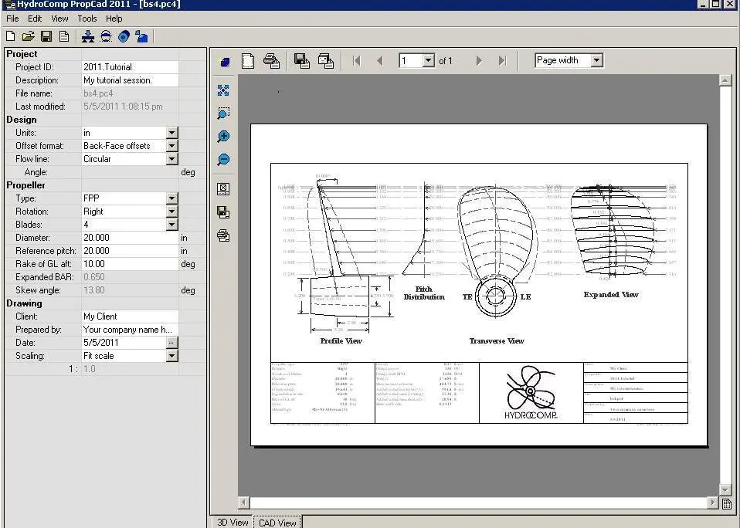Click the Last modified timestamp value
The image size is (740, 528).
pyautogui.click(x=123, y=107)
